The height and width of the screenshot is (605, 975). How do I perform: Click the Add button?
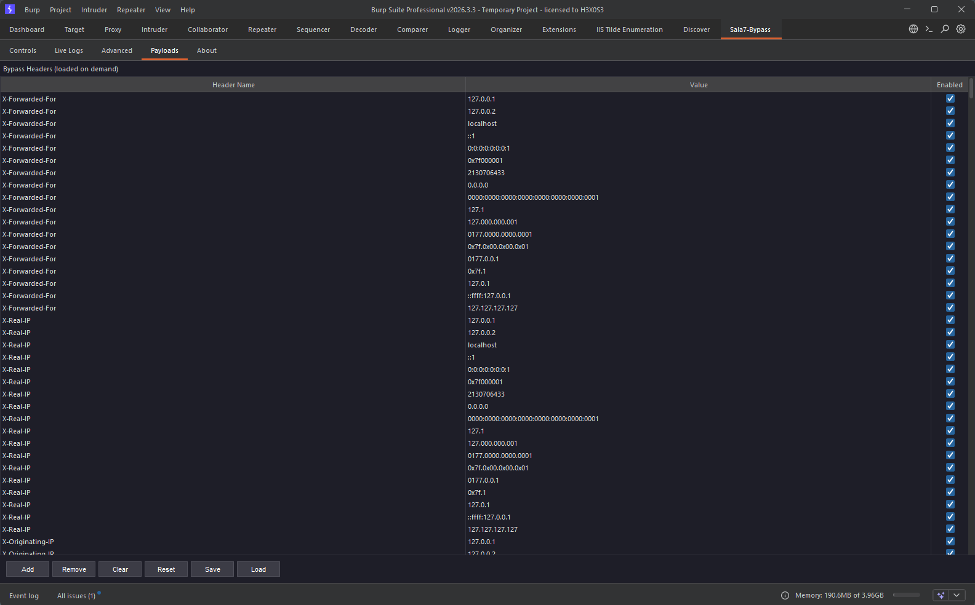pos(28,569)
